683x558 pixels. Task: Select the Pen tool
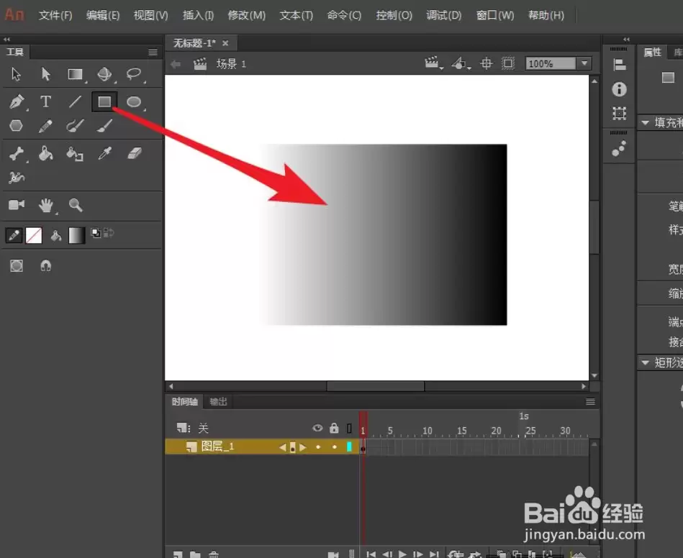tap(17, 102)
